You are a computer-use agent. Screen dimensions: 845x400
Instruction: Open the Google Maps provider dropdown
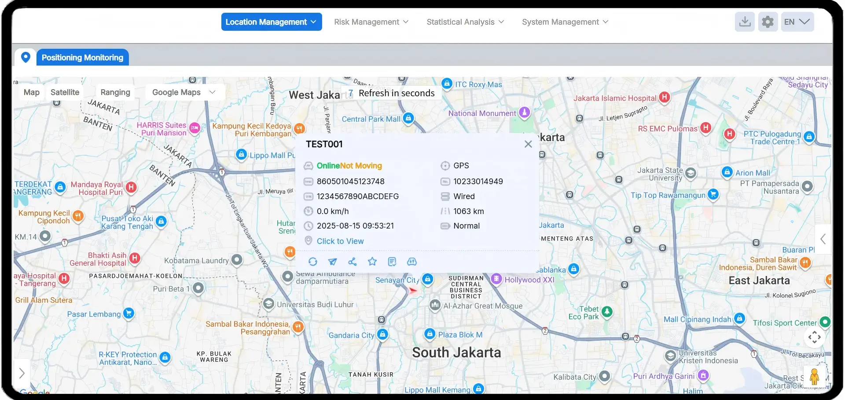pyautogui.click(x=184, y=92)
